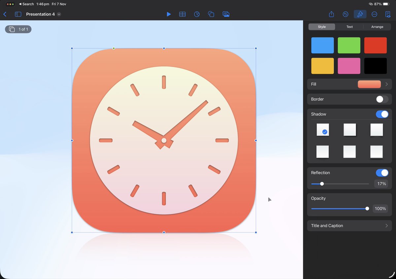Select the clock icon shape on slide

pyautogui.click(x=164, y=140)
